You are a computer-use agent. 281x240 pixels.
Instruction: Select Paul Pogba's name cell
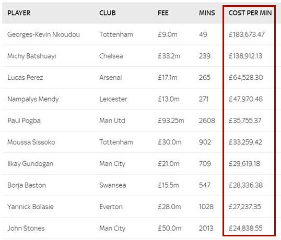24,121
